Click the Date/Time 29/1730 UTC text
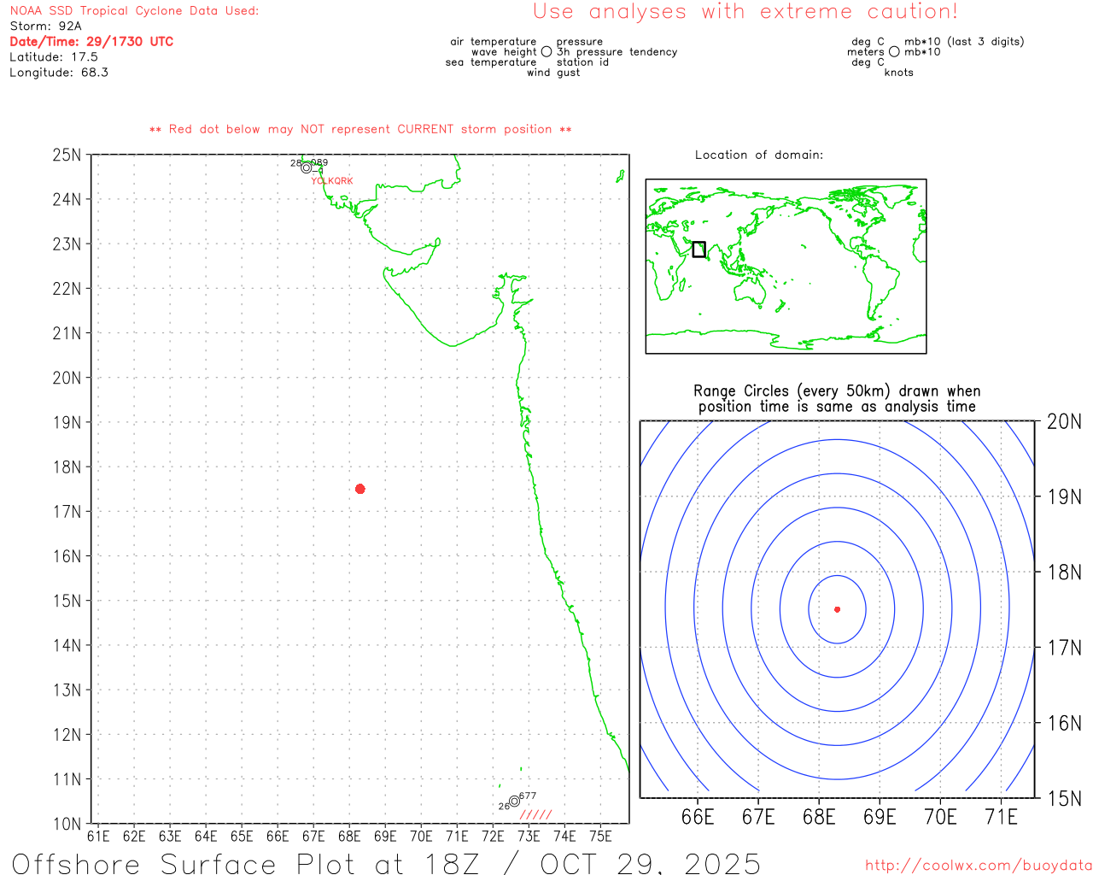Screen dimensions: 1093x875 (x=91, y=41)
